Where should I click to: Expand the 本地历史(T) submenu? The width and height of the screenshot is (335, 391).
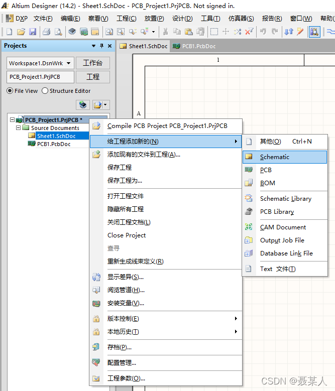pos(166,332)
